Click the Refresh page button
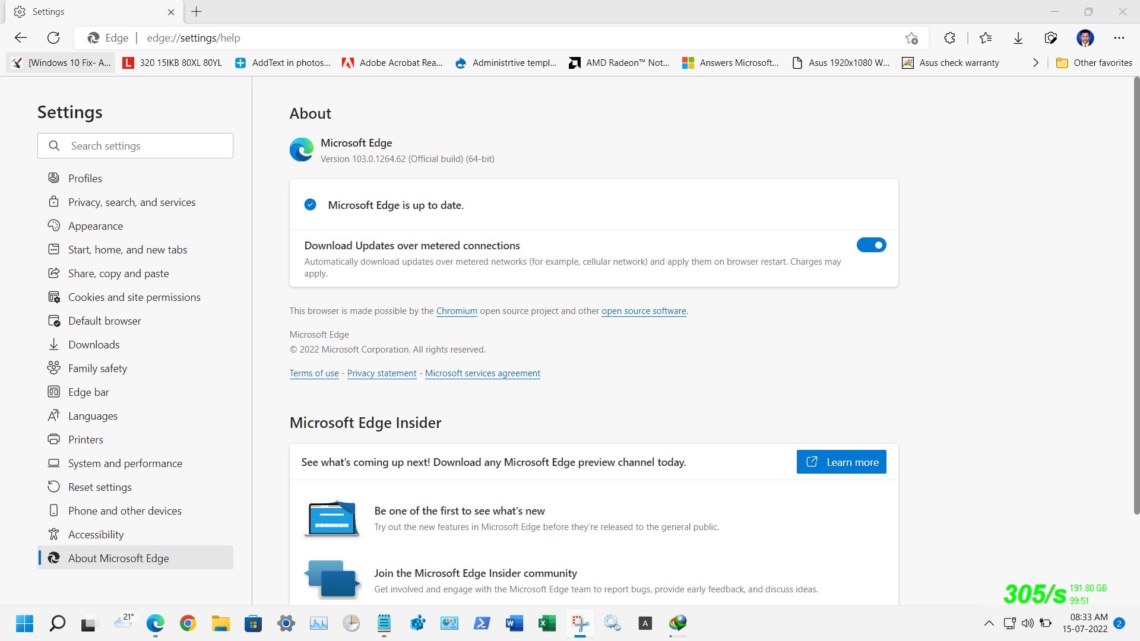 point(53,38)
